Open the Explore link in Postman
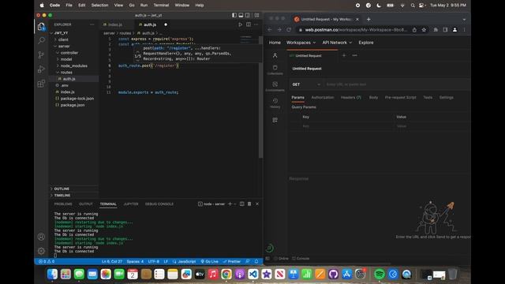 pos(366,43)
